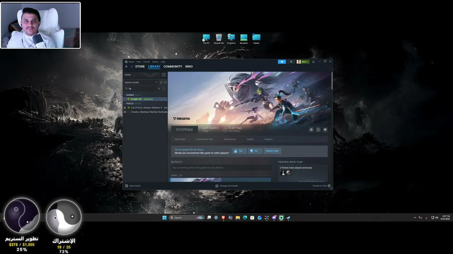Viewport: 453px width, 254px height.
Task: Click the thumbs-up Yes recommendation button
Action: [x=239, y=151]
